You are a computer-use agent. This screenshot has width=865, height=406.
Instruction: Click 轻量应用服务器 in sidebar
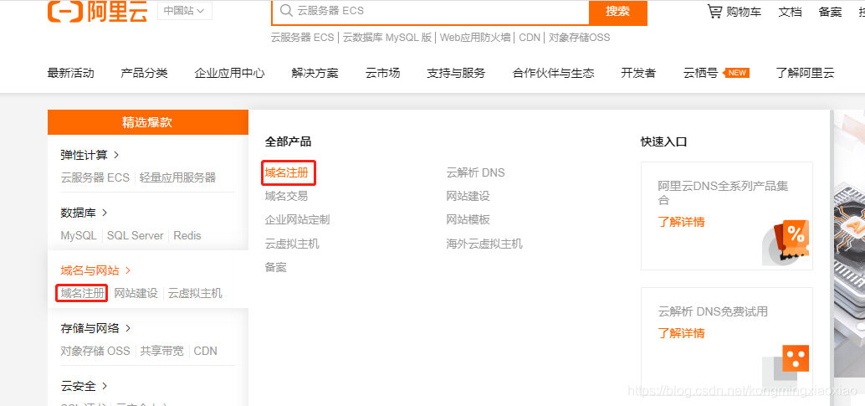[x=177, y=177]
